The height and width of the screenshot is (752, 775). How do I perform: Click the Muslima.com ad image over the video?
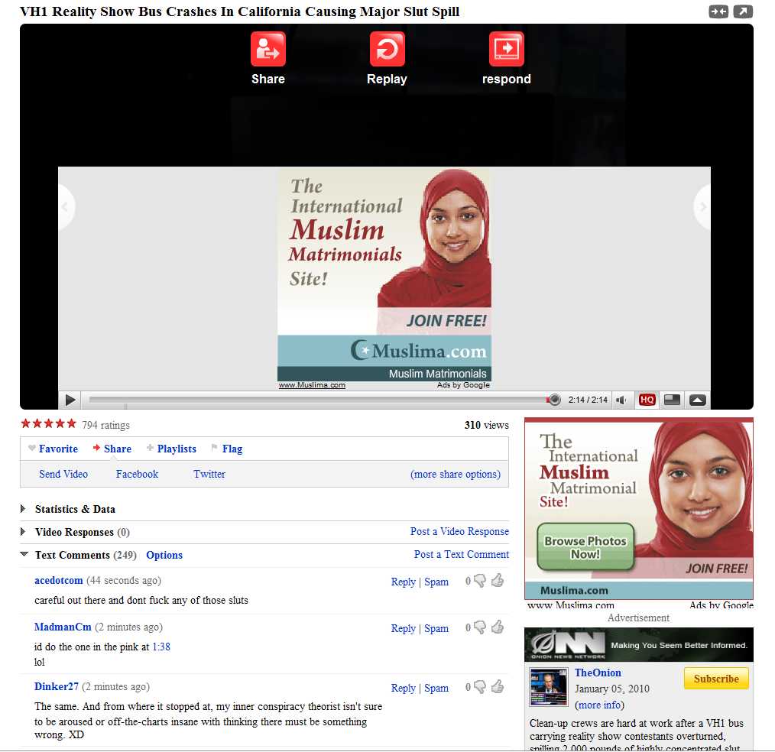tap(384, 274)
